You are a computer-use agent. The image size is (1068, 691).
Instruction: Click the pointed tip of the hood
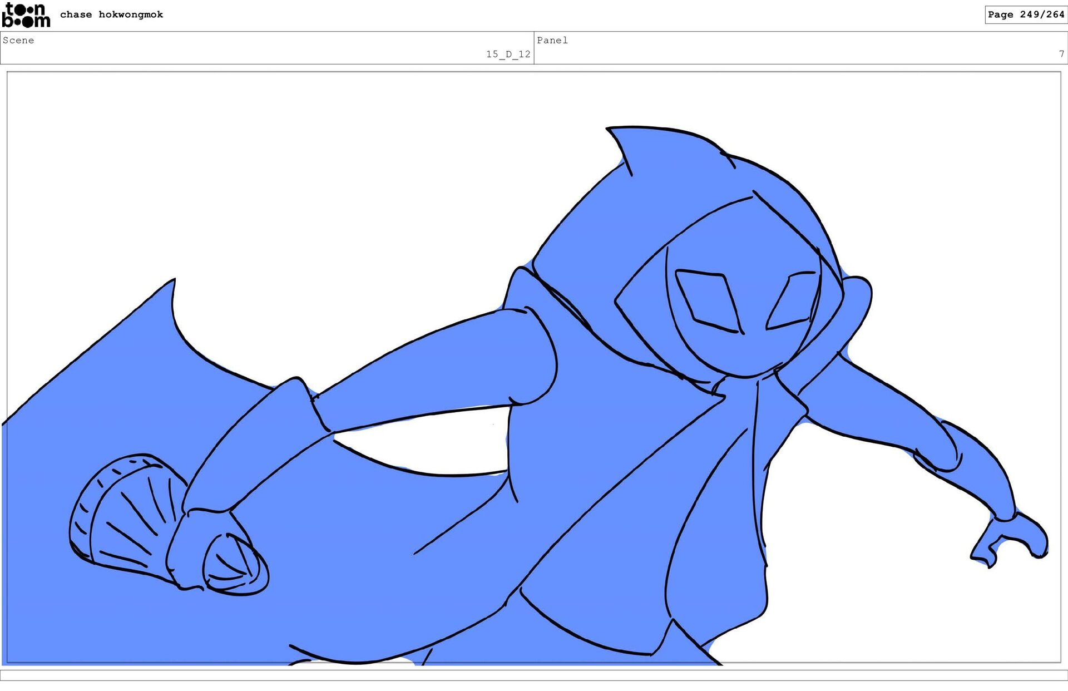[613, 132]
